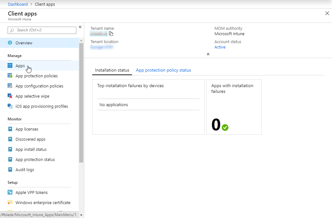
Task: Click the Windows enterprise certificate icon
Action: (x=10, y=202)
